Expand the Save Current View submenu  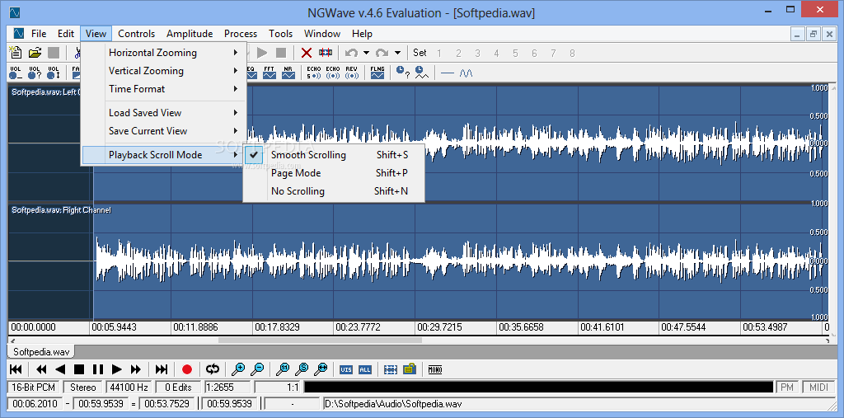[x=164, y=131]
